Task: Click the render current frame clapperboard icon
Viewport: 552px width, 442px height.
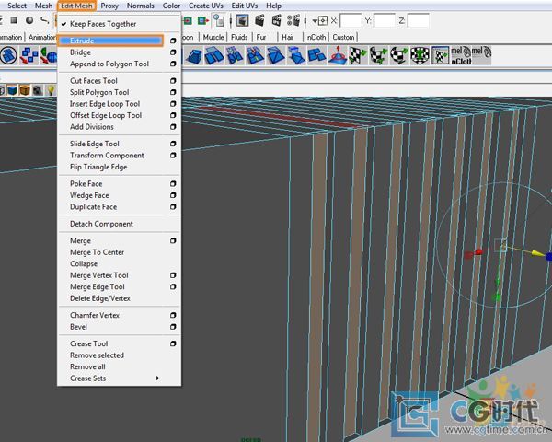Action: coord(259,21)
